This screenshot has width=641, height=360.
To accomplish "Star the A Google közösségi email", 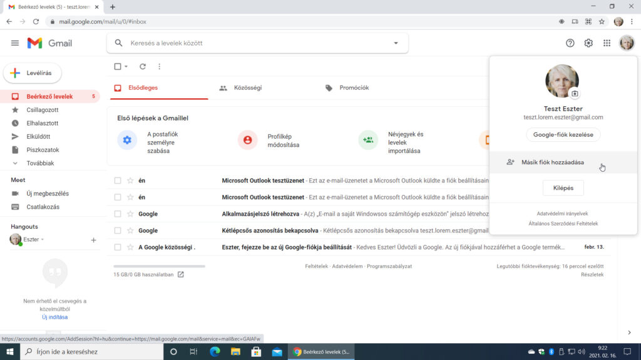I will 130,247.
